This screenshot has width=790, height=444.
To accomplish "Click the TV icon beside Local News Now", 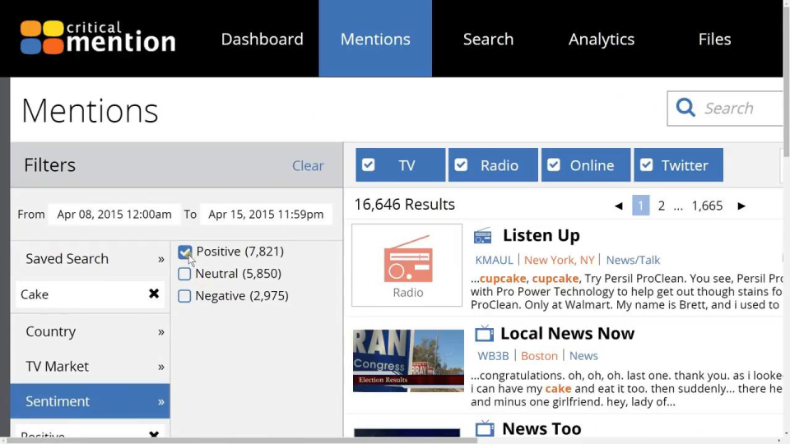I will [484, 333].
